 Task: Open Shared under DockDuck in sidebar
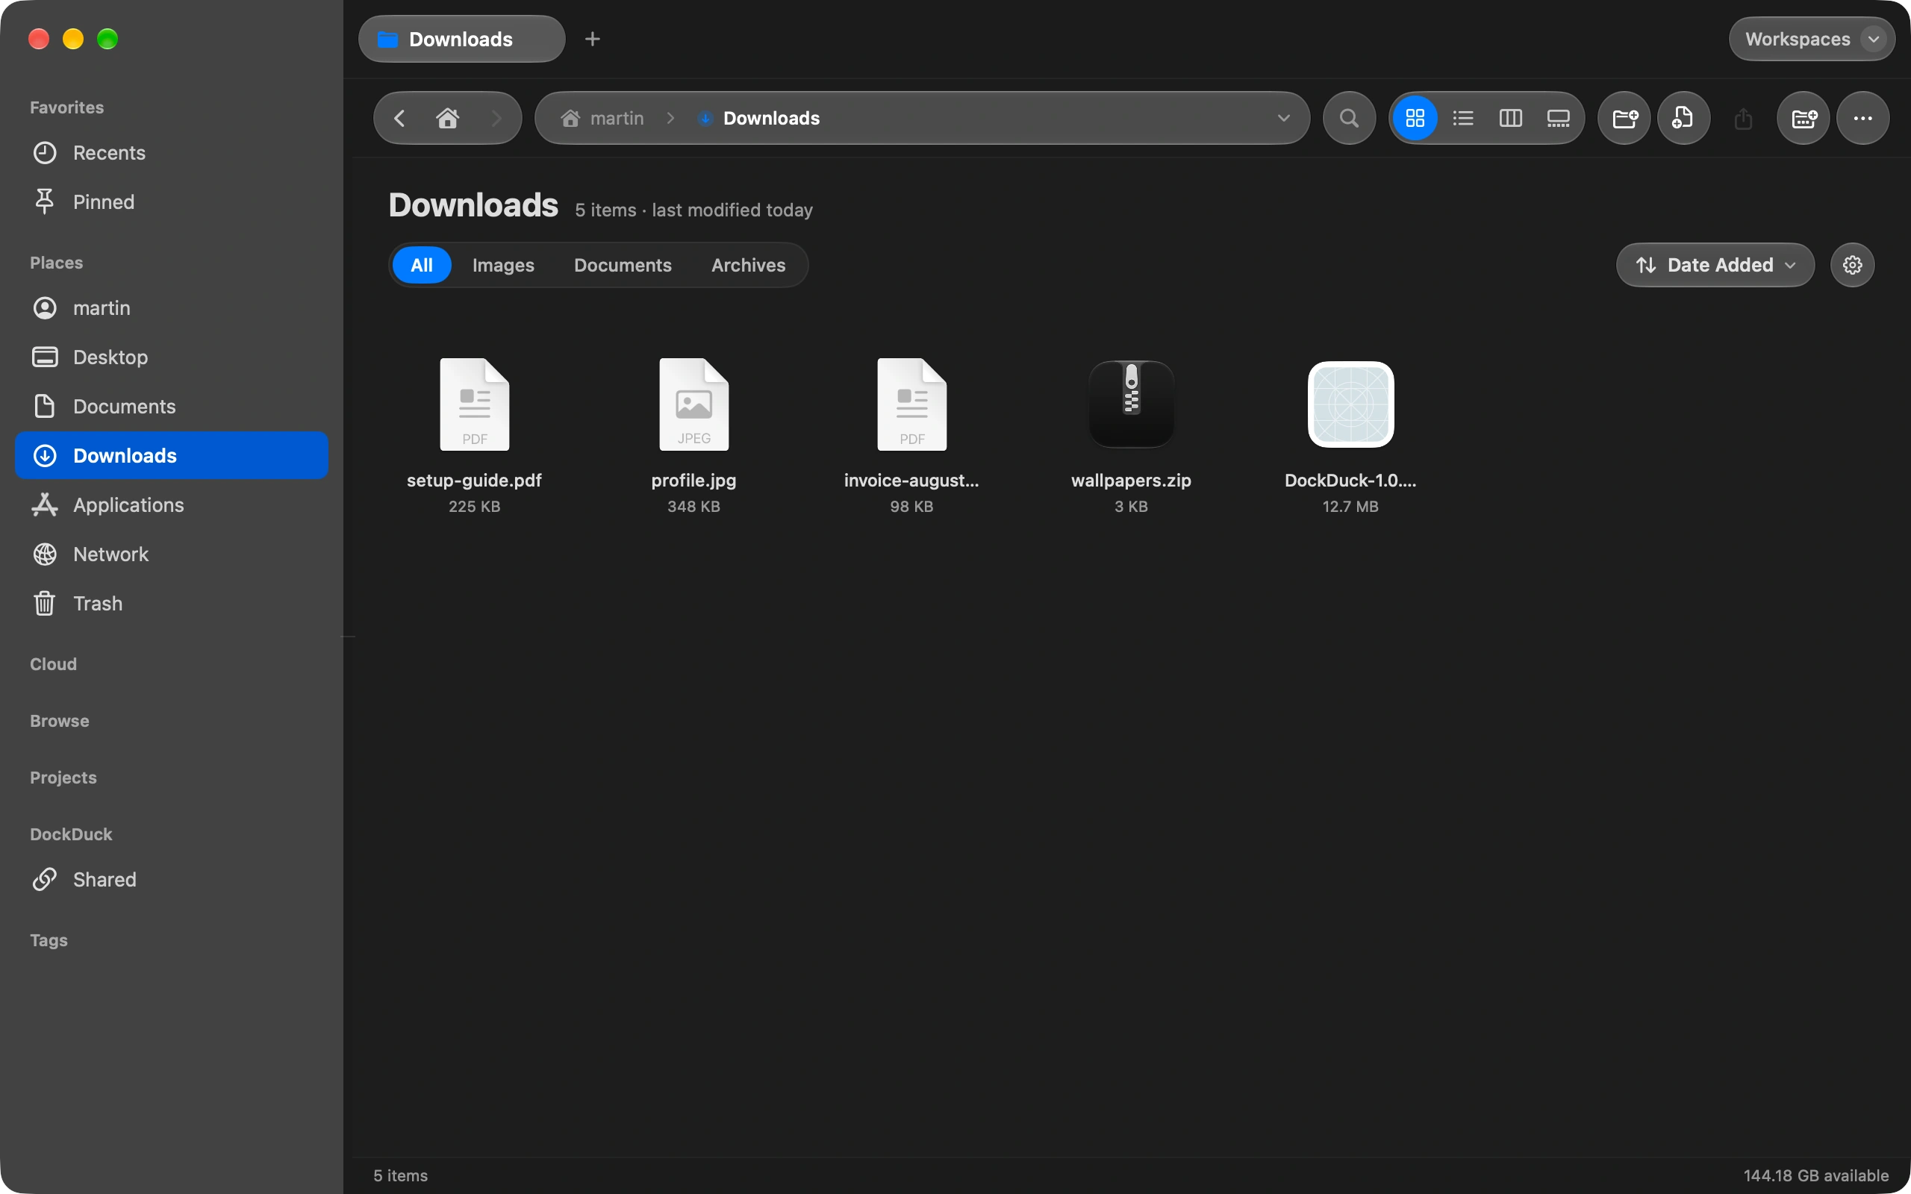172,880
